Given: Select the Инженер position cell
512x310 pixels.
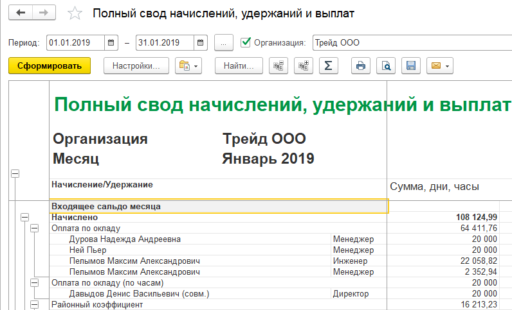Looking at the screenshot, I should tap(350, 261).
